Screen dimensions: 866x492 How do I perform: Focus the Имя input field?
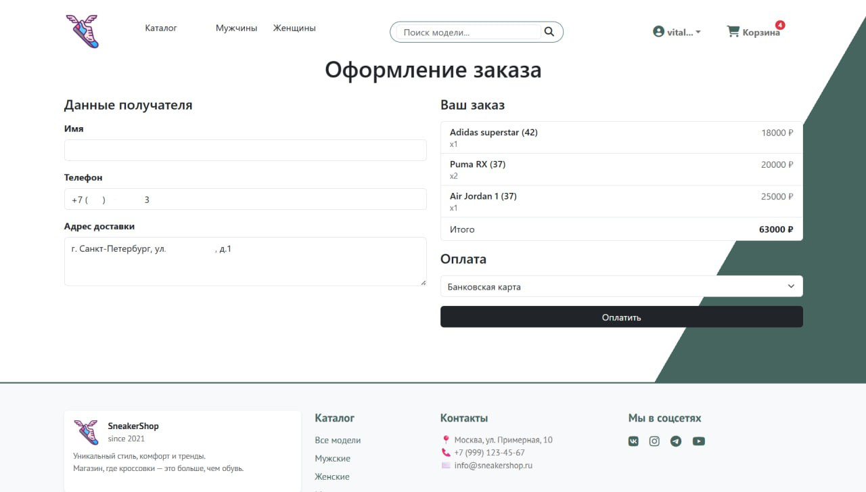246,150
